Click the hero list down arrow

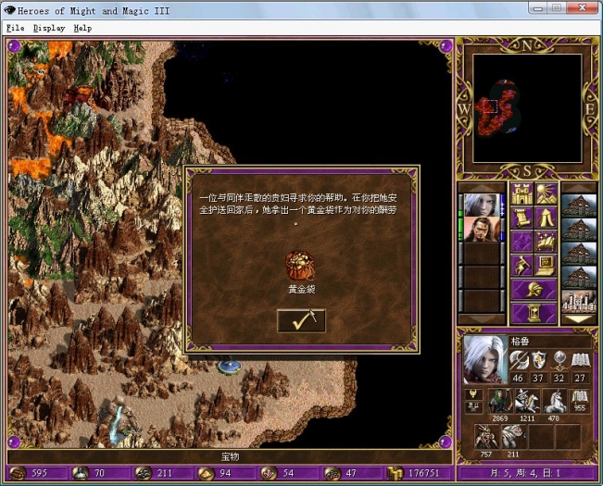[x=482, y=319]
